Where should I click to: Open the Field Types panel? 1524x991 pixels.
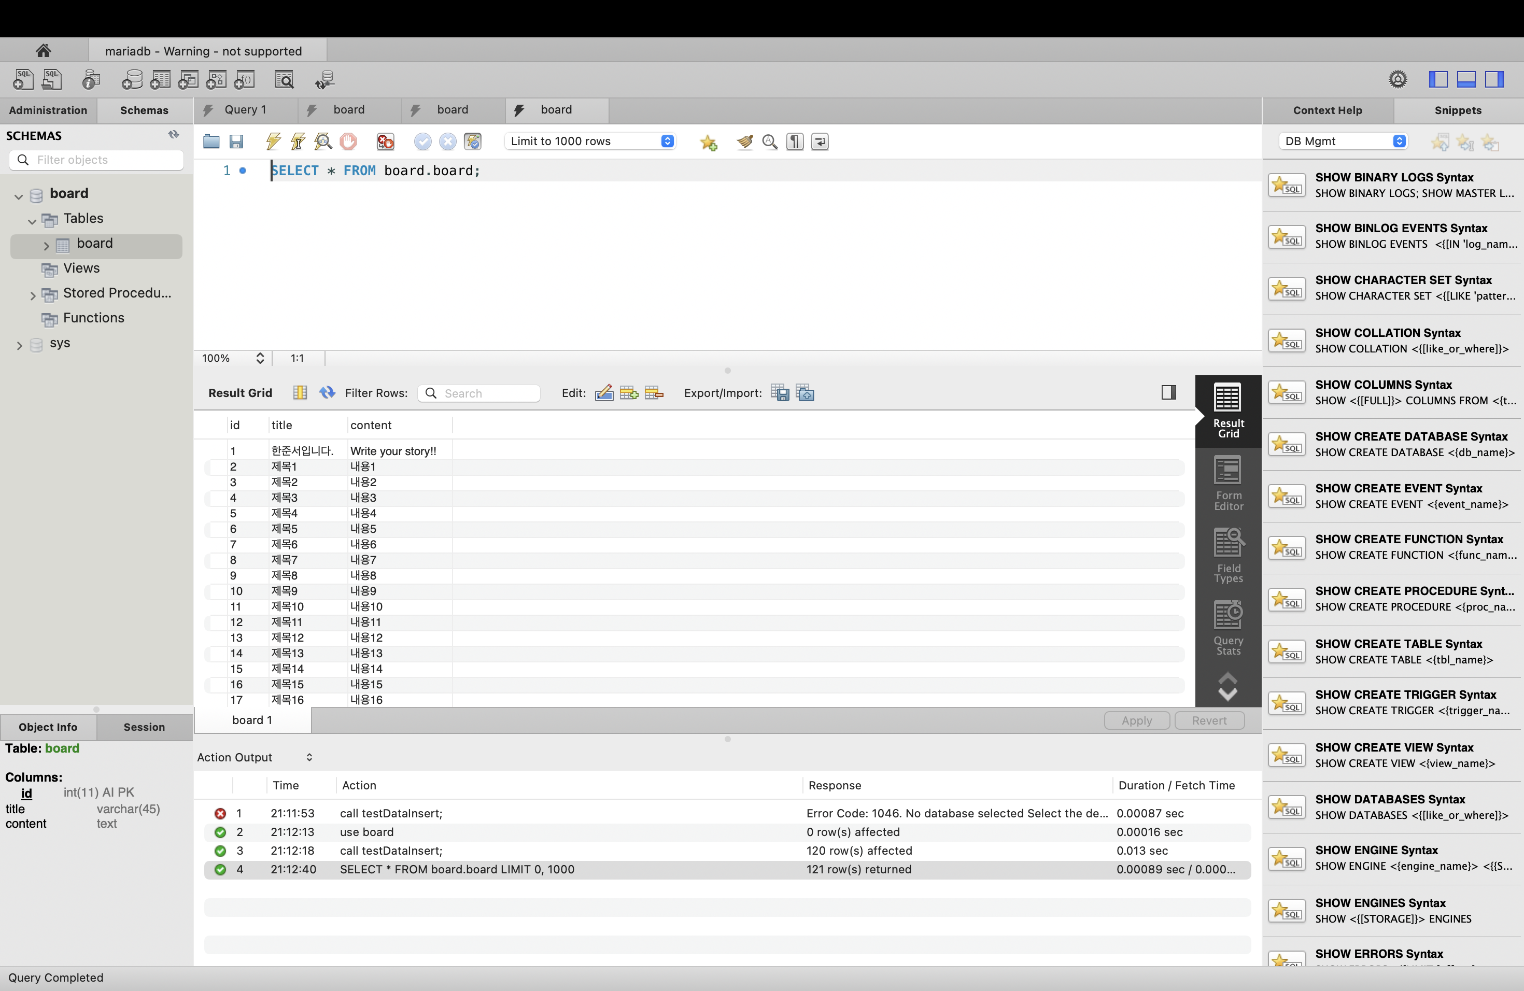tap(1227, 556)
